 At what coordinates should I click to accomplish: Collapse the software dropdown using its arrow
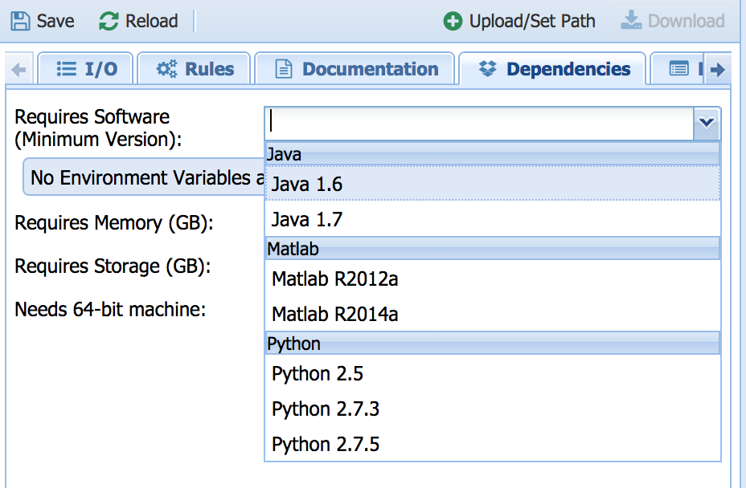[707, 123]
